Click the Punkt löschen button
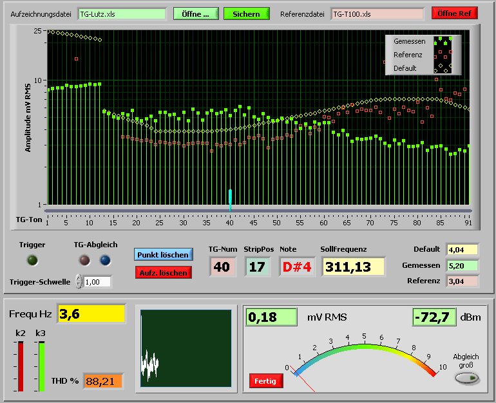Image resolution: width=496 pixels, height=403 pixels. [163, 254]
